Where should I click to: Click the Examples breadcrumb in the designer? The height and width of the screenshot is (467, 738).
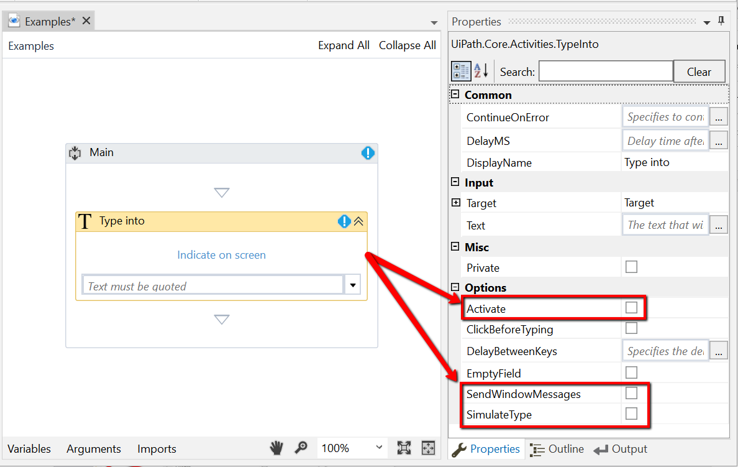coord(31,46)
